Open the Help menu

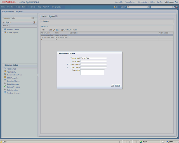click(153, 2)
